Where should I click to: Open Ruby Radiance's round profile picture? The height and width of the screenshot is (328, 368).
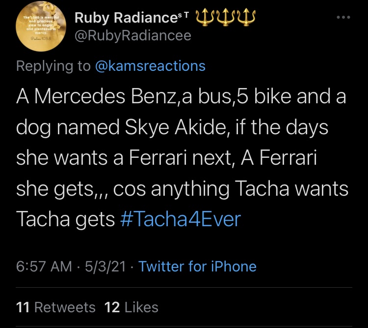click(x=41, y=26)
